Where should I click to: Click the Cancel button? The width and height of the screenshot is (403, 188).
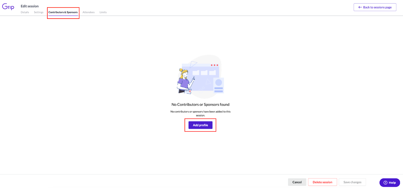297,182
